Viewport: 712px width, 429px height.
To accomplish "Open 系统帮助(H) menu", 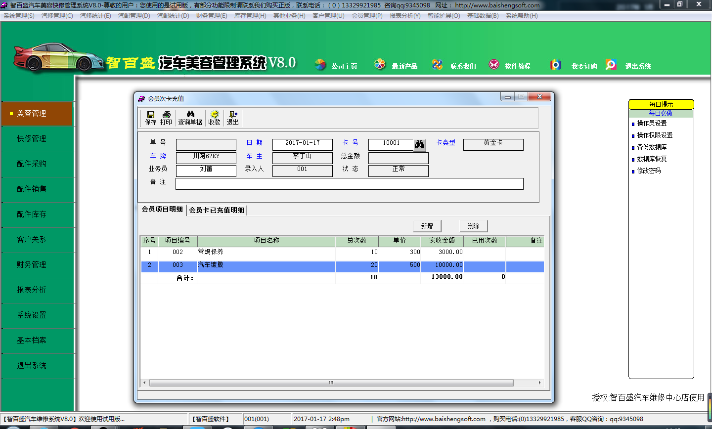I will point(522,16).
